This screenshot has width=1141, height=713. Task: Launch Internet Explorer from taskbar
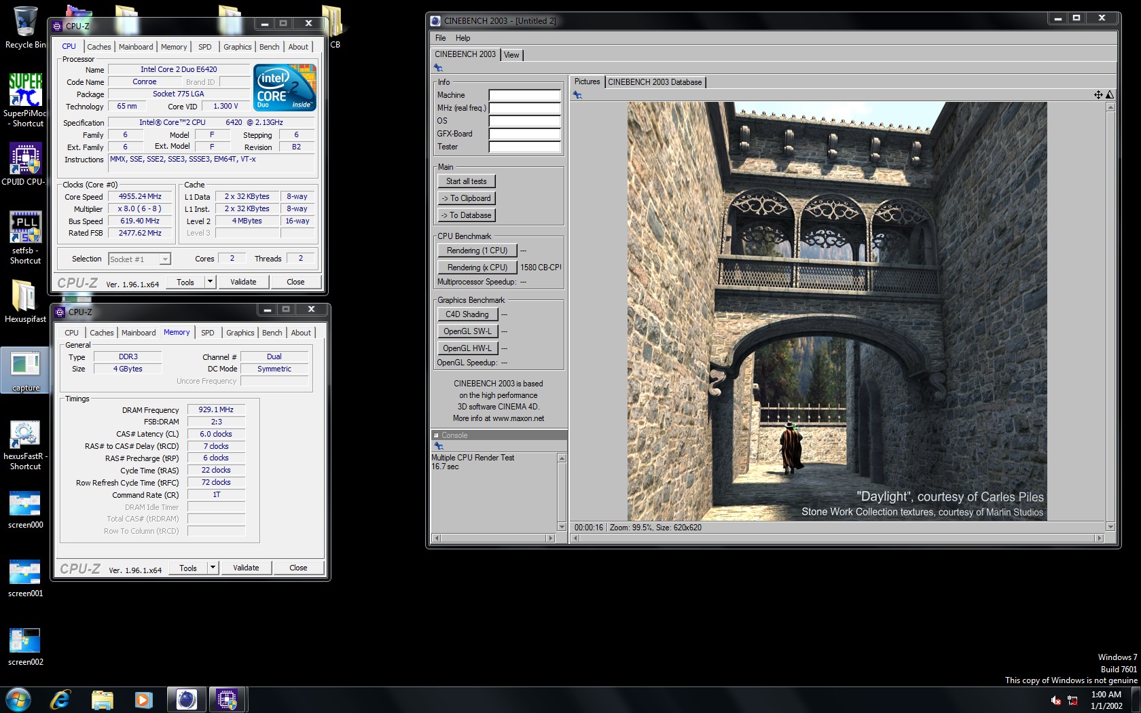(x=60, y=699)
